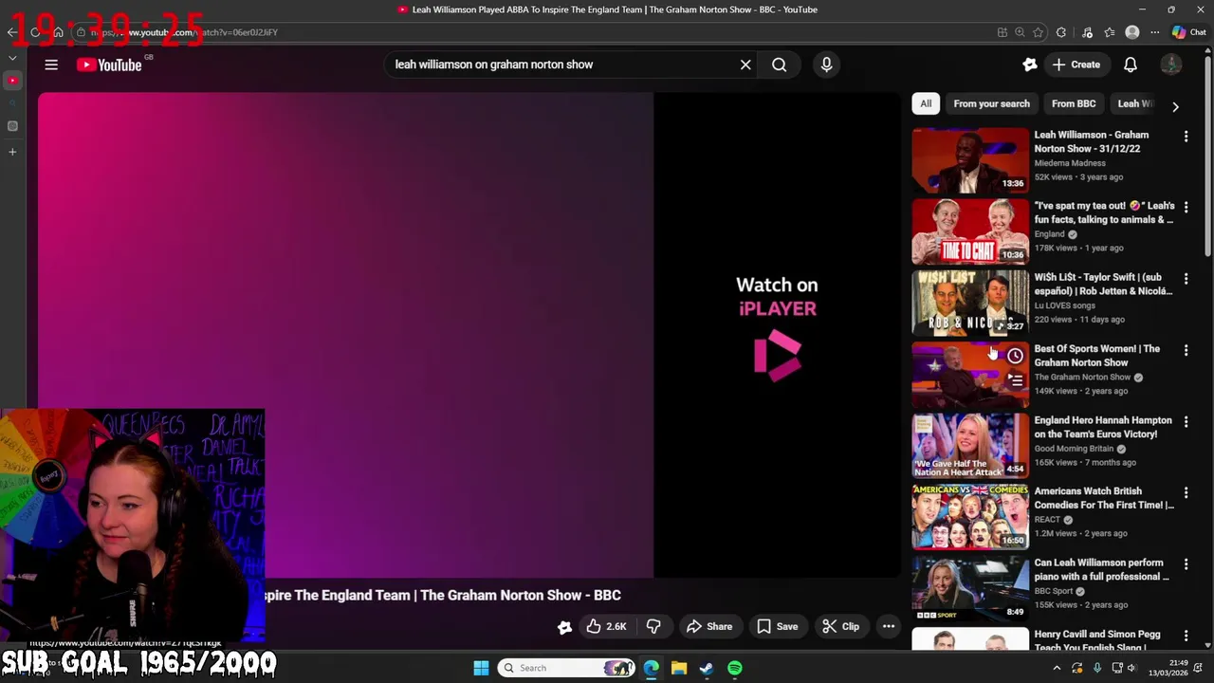Image resolution: width=1214 pixels, height=683 pixels.
Task: Open YouTube notifications bell
Action: coord(1131,65)
